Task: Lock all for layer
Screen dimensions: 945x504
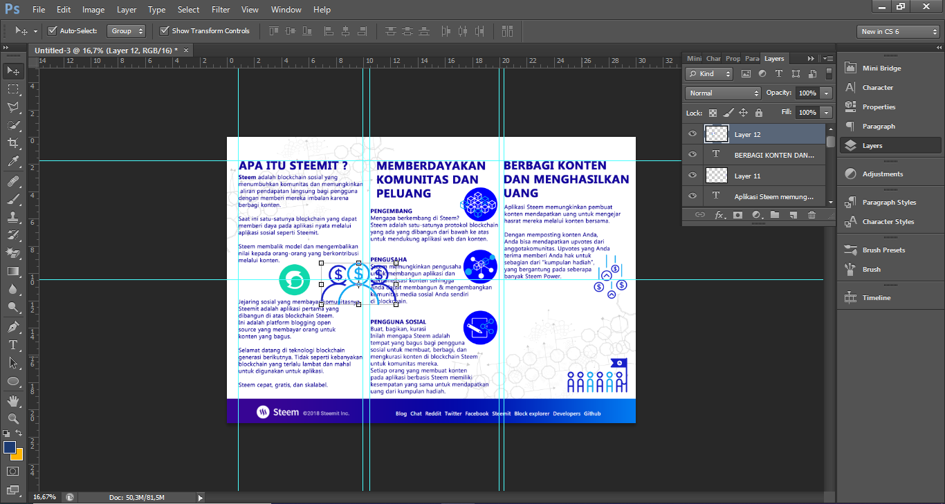Action: [759, 112]
